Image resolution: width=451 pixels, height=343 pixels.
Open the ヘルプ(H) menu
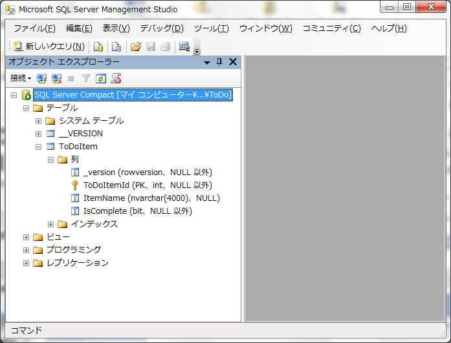pyautogui.click(x=389, y=28)
